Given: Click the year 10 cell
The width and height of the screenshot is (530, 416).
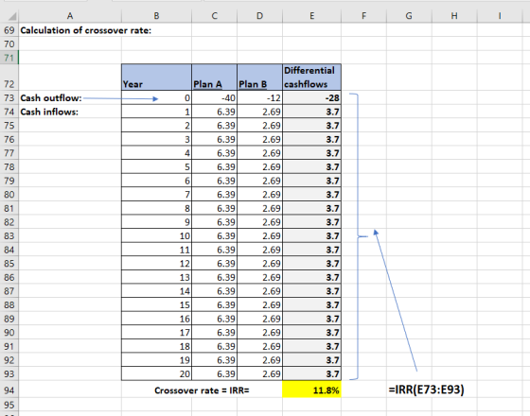Looking at the screenshot, I should (156, 235).
